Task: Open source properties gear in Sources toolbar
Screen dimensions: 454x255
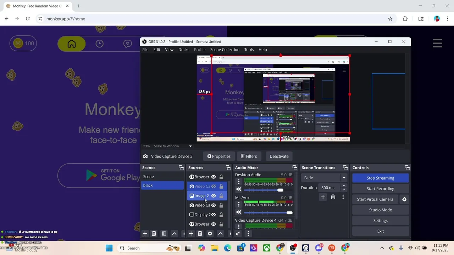Action: click(x=210, y=233)
